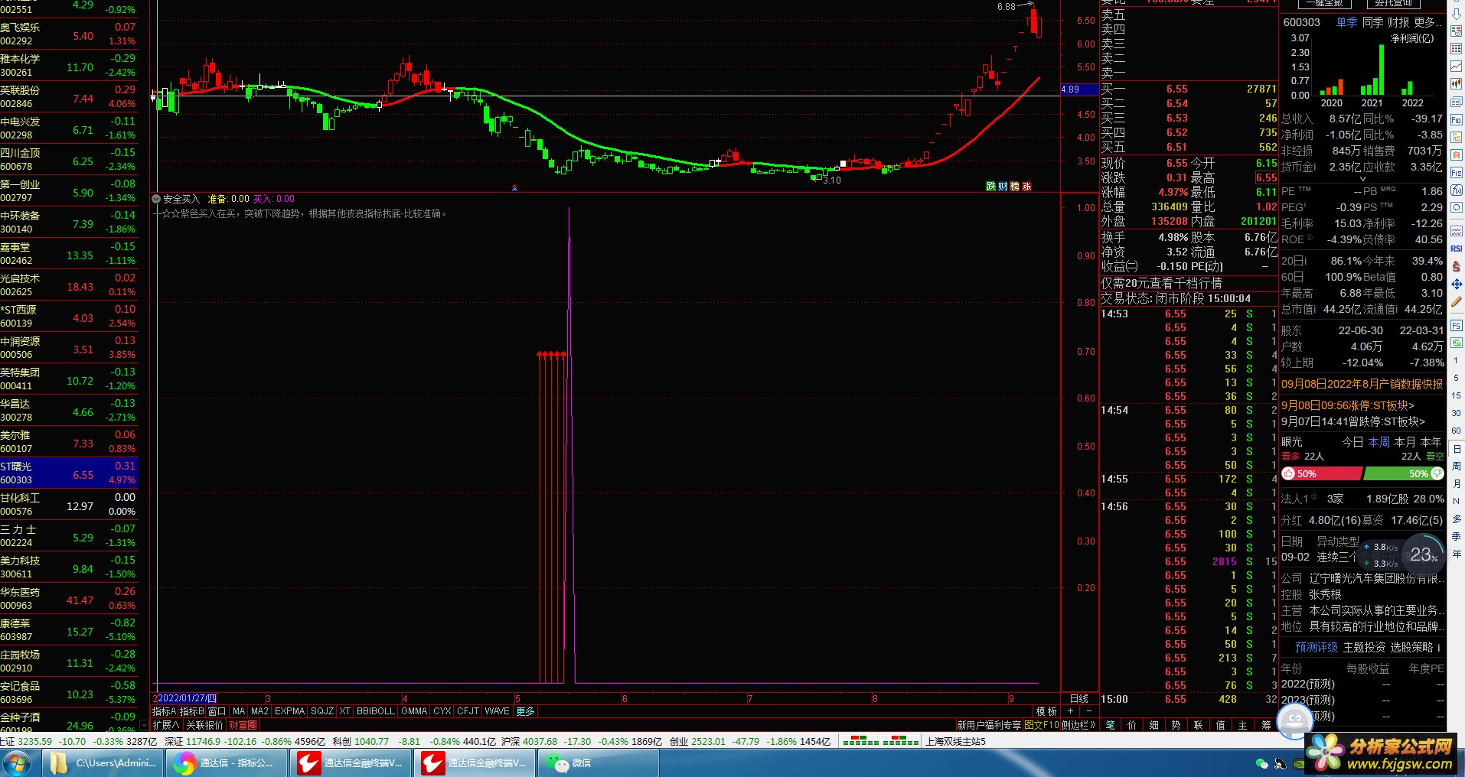Click the round icon before 安全买入
This screenshot has height=777, width=1465.
[157, 199]
